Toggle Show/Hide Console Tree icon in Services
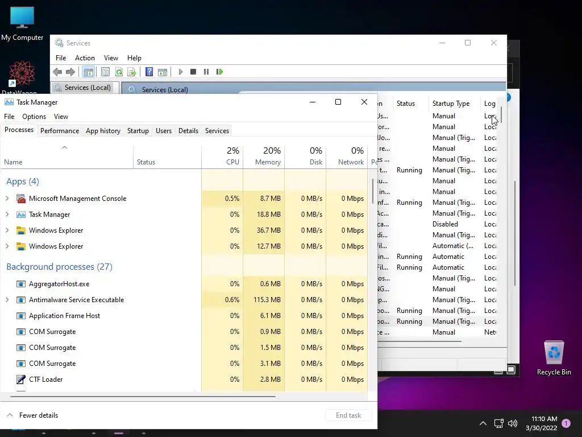The image size is (582, 437). [x=88, y=72]
